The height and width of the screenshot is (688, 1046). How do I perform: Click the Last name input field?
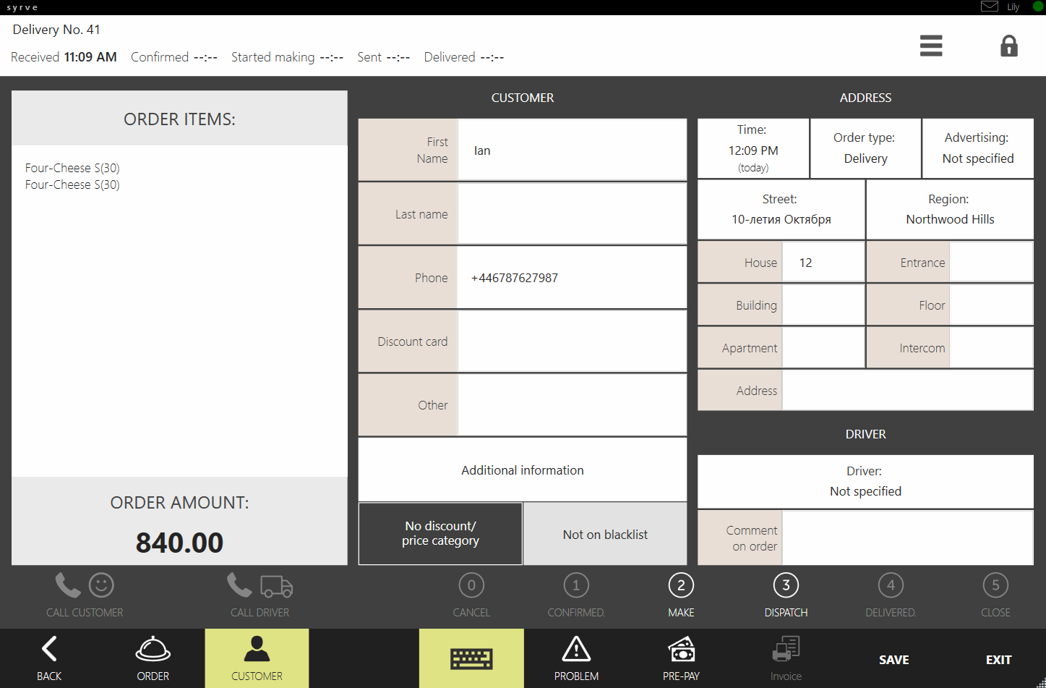pyautogui.click(x=571, y=214)
